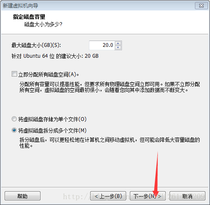Tick the 立即分配所有磁盘空间 checkbox box
210x205 pixels.
tap(14, 74)
